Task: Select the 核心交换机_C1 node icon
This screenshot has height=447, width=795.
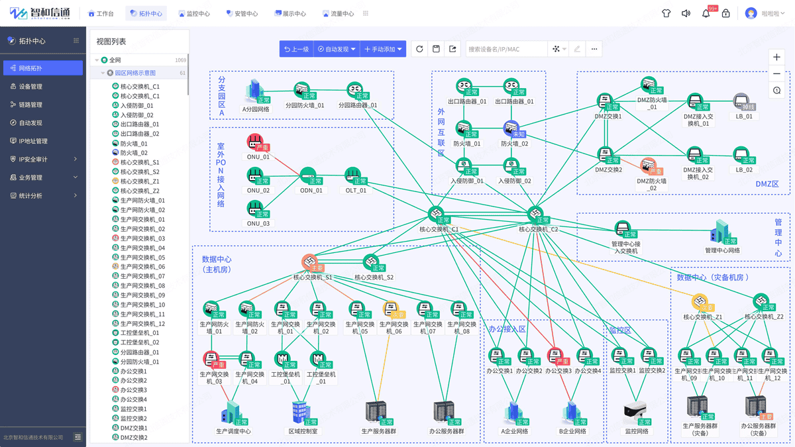Action: pyautogui.click(x=437, y=215)
